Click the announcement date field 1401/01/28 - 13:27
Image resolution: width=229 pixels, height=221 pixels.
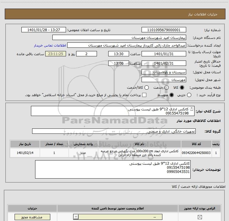coord(44,30)
